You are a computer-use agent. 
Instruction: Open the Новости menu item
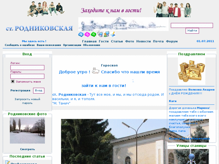click(x=143, y=41)
